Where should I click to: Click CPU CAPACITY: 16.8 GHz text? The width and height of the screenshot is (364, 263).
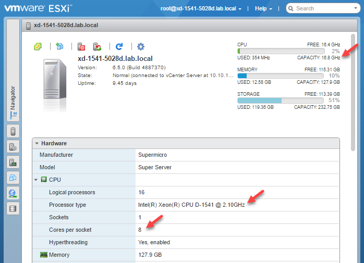click(319, 57)
